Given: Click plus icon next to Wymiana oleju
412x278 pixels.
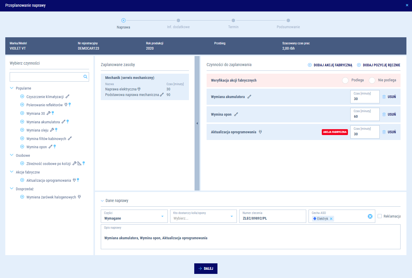Looking at the screenshot, I should (x=22, y=130).
